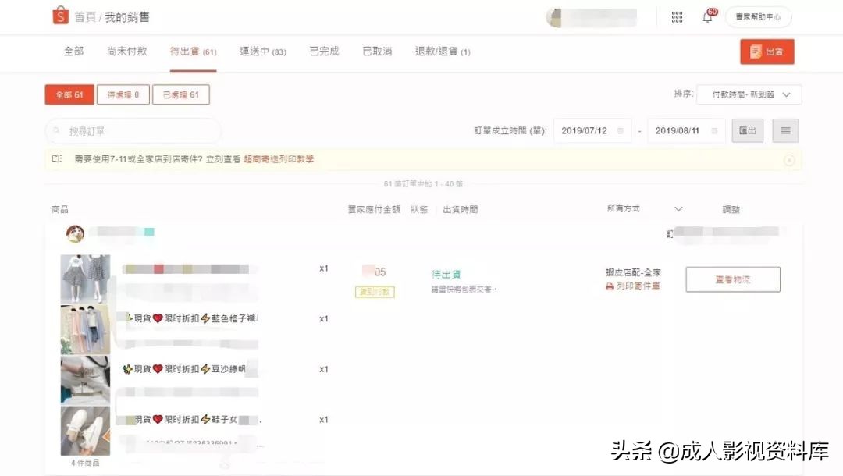Click the Shopee logo icon in top left

(x=61, y=16)
